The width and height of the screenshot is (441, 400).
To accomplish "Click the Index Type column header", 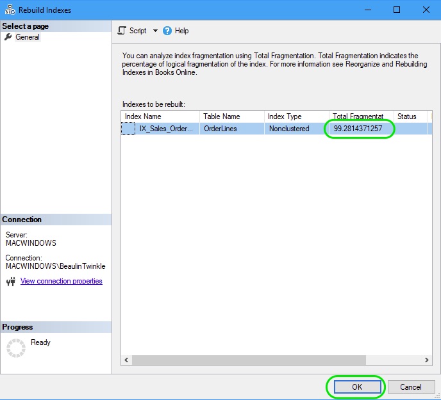I will pyautogui.click(x=296, y=116).
